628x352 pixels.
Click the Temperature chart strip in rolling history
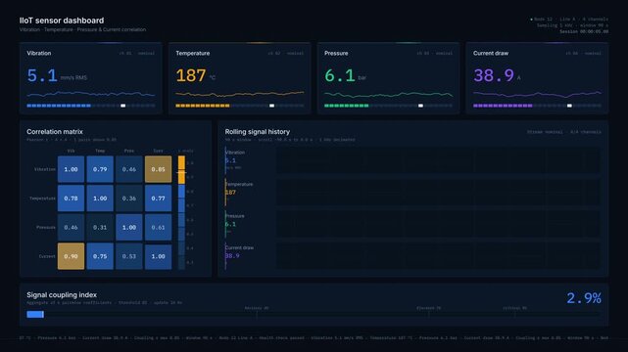tap(438, 193)
